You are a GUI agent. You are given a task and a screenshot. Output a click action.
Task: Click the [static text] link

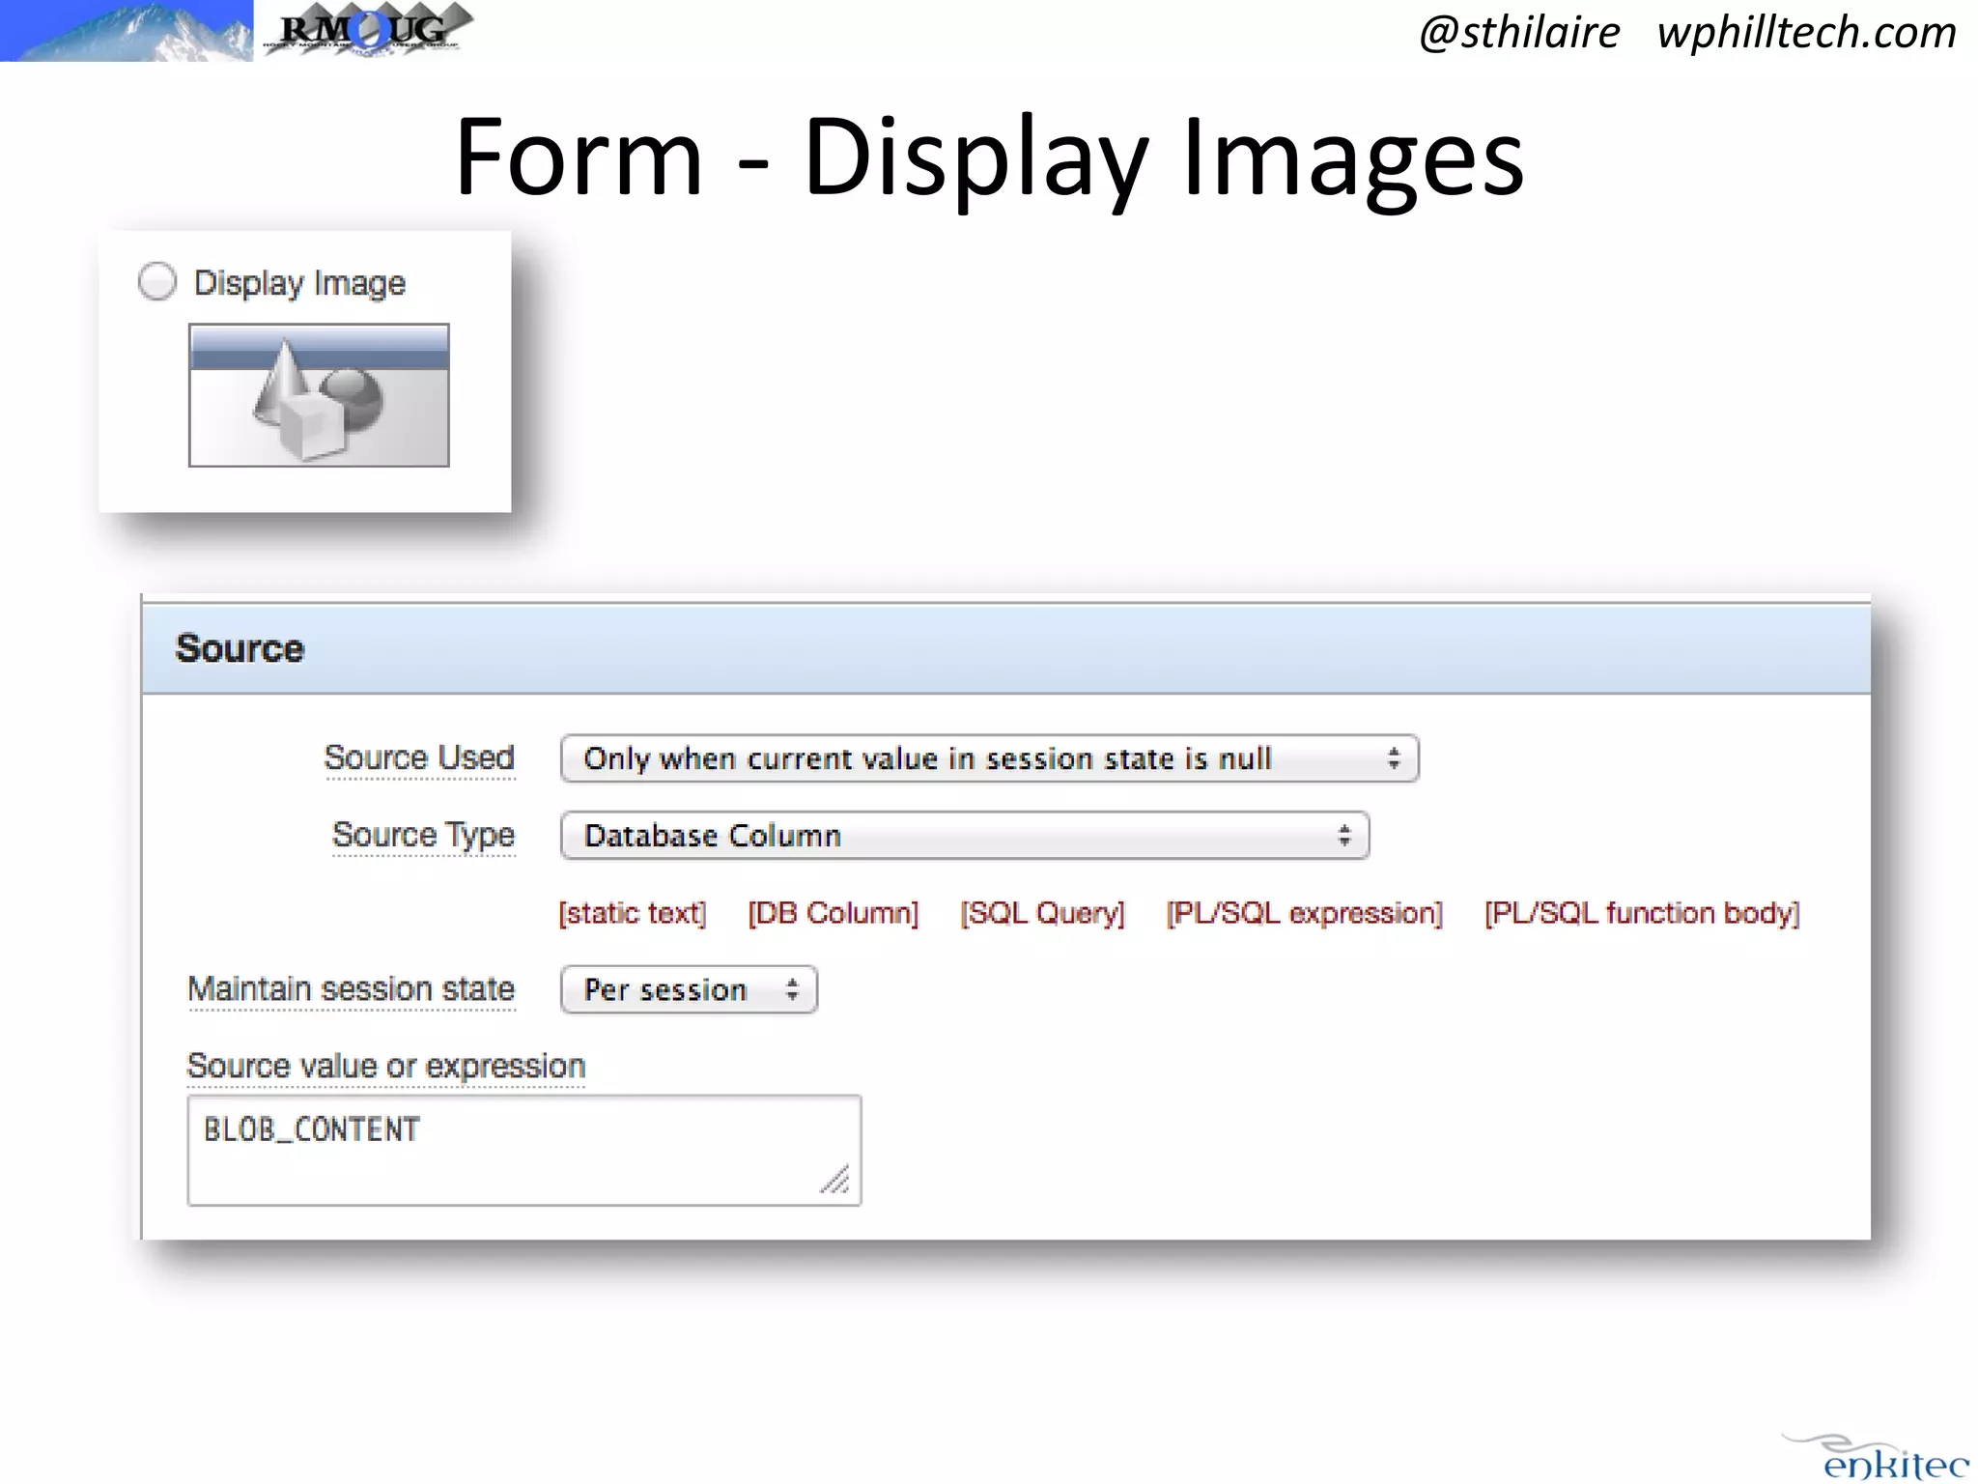pos(633,913)
